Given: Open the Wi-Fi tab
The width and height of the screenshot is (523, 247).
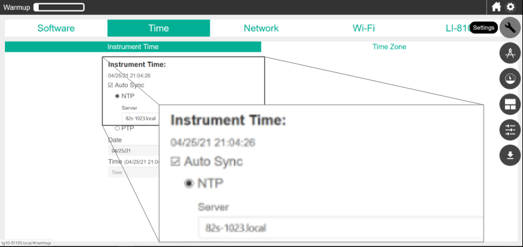Looking at the screenshot, I should click(x=364, y=28).
